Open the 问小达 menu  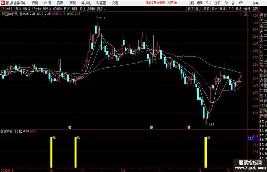86,3
